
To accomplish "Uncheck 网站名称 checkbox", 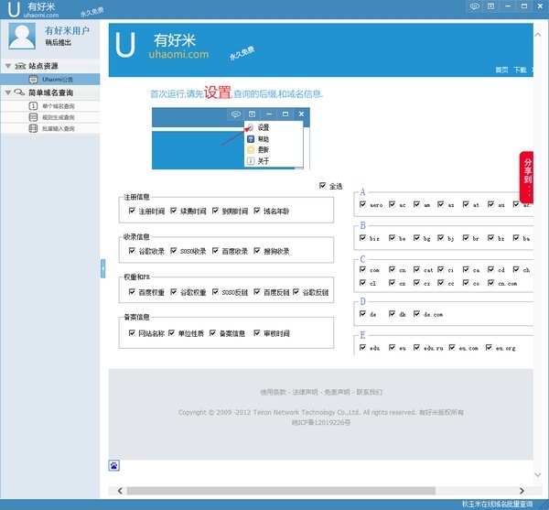I will coord(132,332).
